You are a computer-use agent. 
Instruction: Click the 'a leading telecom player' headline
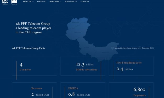(x=33, y=28)
